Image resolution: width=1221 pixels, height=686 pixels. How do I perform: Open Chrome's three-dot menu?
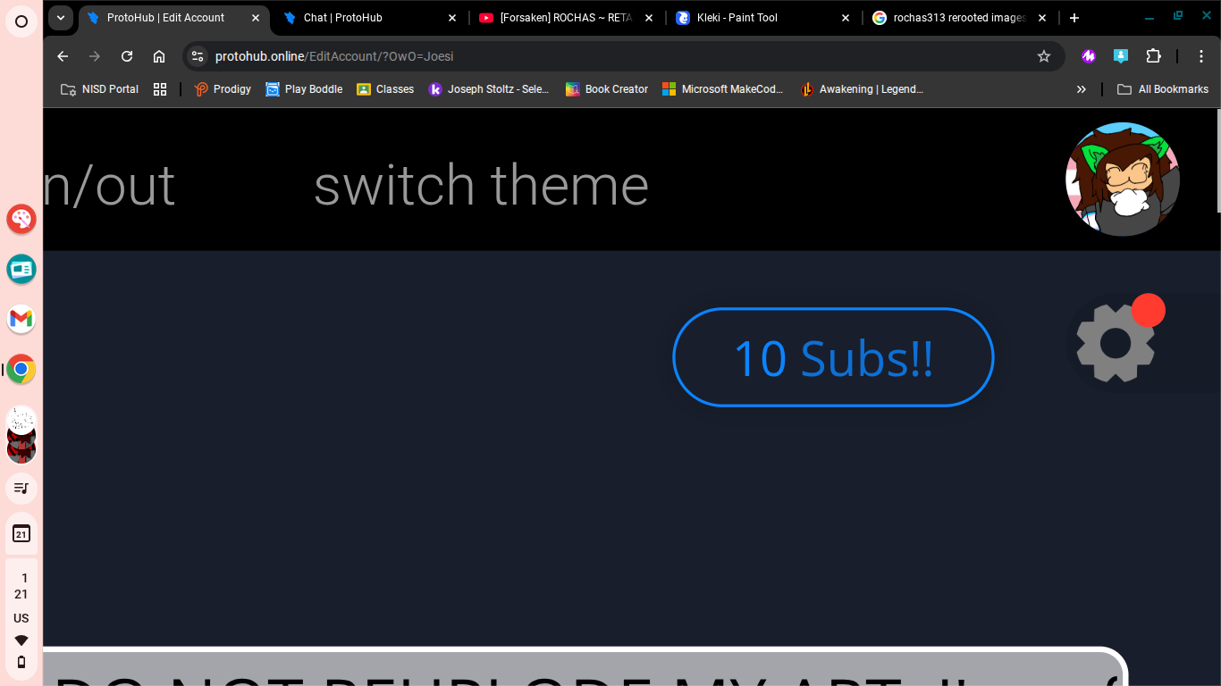[1201, 55]
